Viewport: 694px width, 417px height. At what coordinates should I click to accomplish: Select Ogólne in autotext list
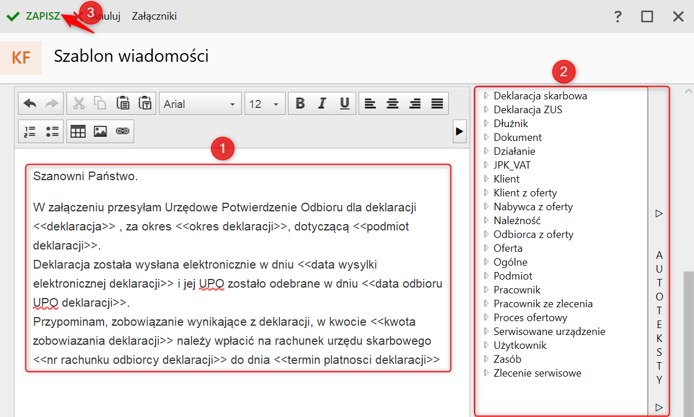[510, 262]
